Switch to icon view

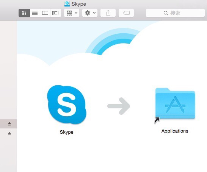click(x=24, y=13)
